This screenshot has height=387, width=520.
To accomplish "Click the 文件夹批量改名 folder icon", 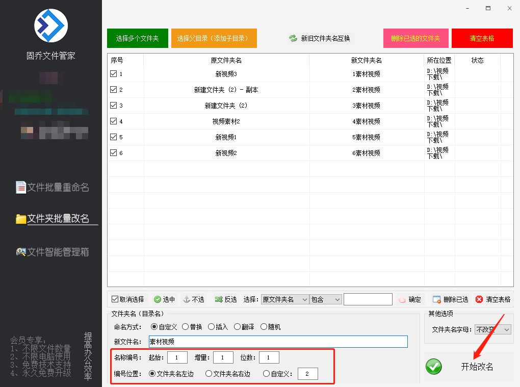I will pos(21,219).
